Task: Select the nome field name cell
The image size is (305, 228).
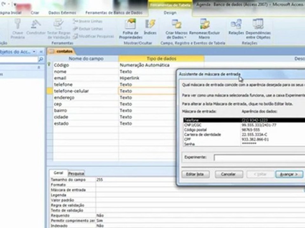Action: 86,72
